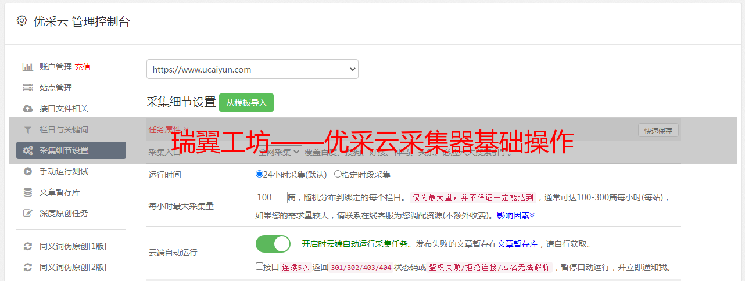Click the 文章暂存库 blue link
Viewport: 745px width, 281px height.
click(517, 244)
